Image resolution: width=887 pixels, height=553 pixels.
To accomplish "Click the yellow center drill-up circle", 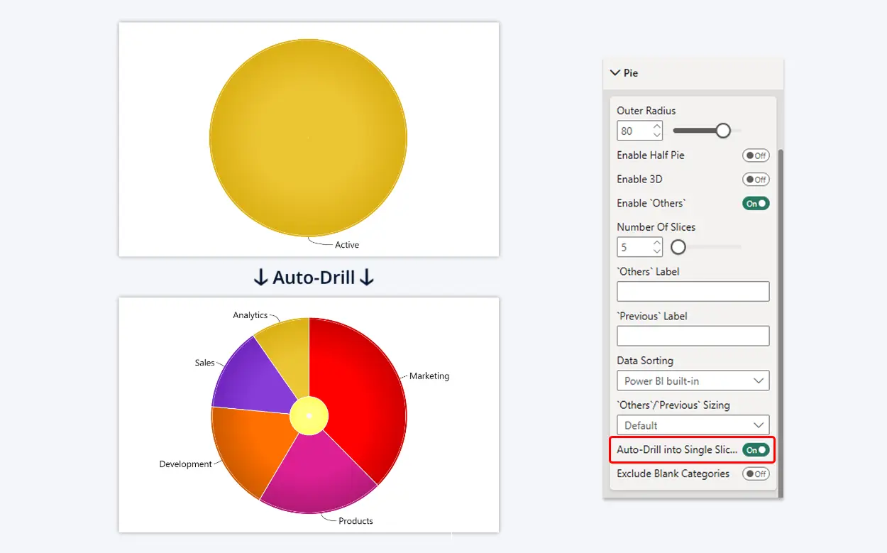I will (x=309, y=415).
